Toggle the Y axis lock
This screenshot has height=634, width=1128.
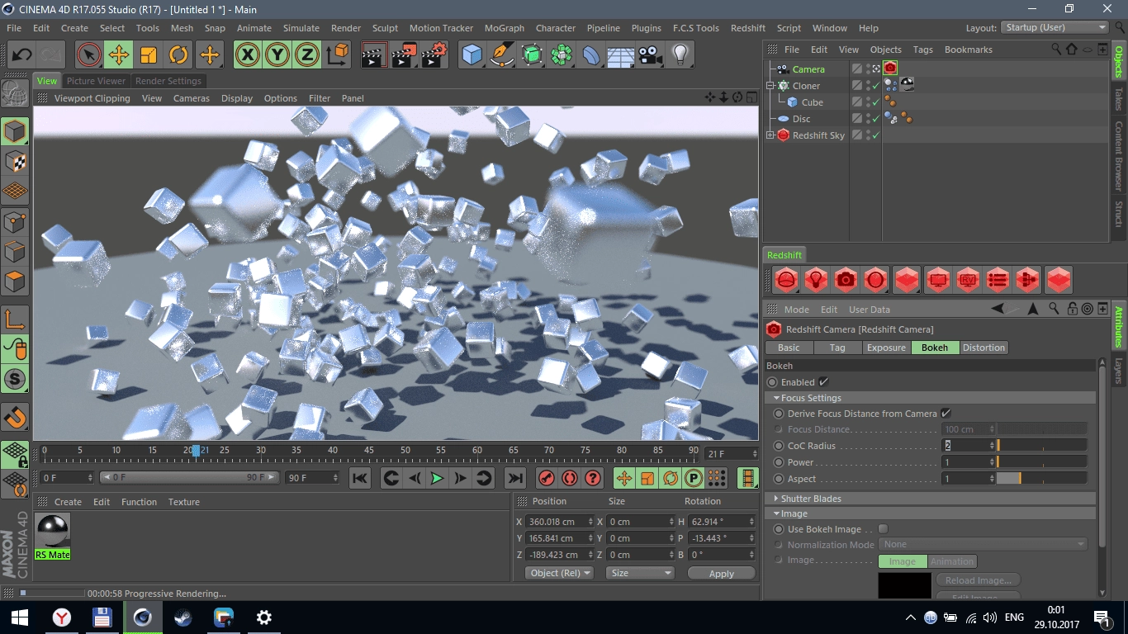277,55
